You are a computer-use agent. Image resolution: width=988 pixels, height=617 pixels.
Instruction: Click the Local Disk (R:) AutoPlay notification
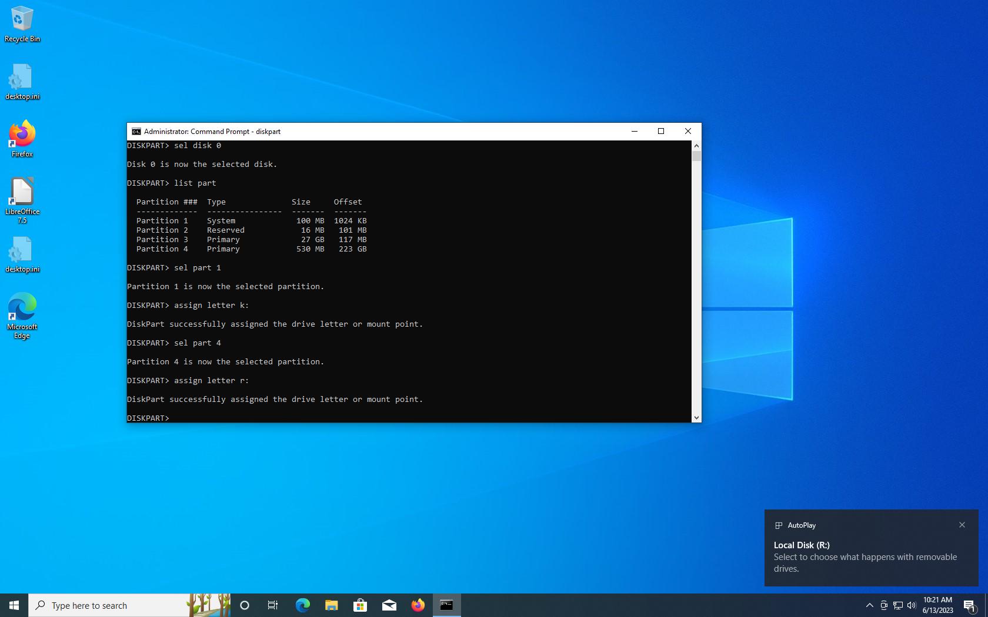[864, 556]
